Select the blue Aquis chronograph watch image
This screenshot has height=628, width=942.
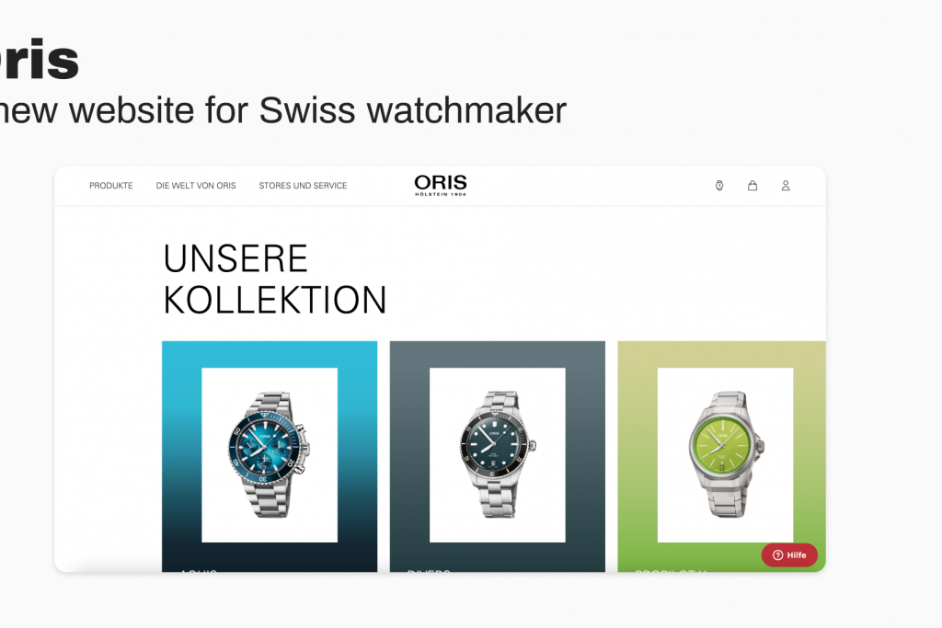(x=270, y=454)
